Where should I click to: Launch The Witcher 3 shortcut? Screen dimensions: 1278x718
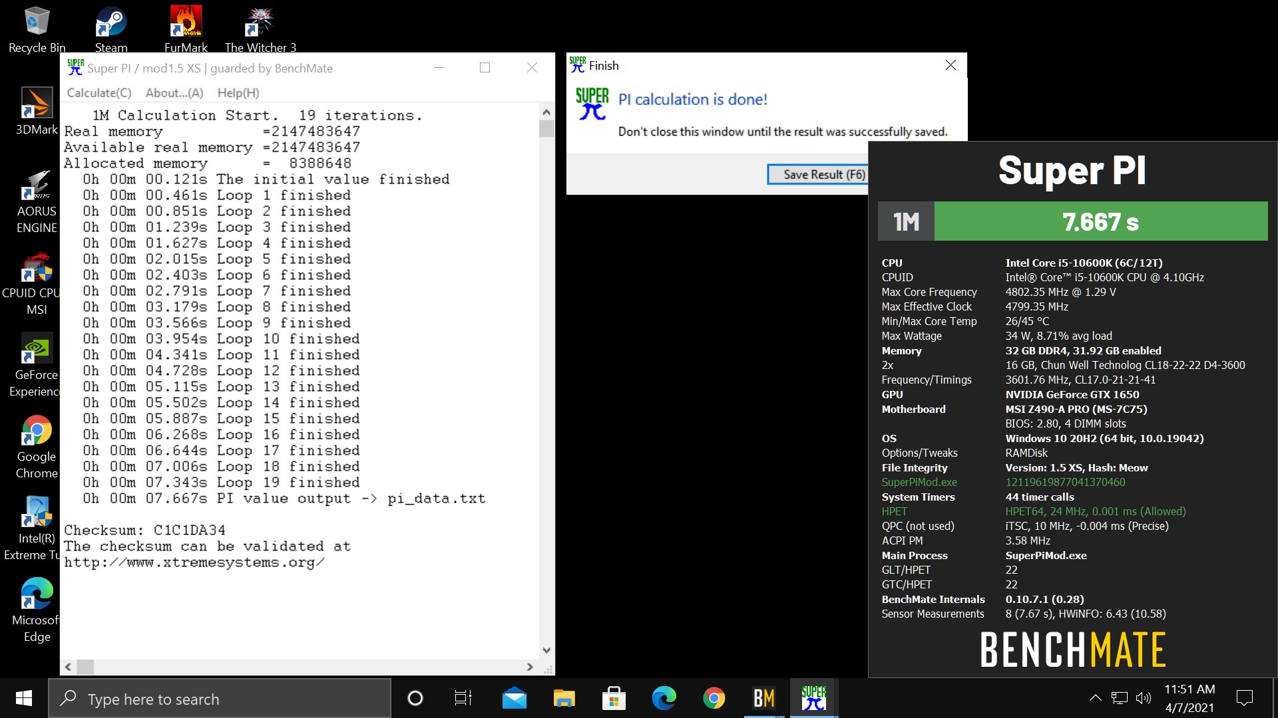click(260, 30)
